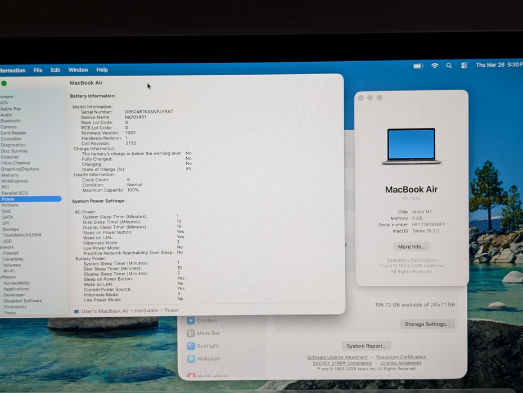Select Camera in the sidebar
Image resolution: width=523 pixels, height=393 pixels.
tap(8, 127)
